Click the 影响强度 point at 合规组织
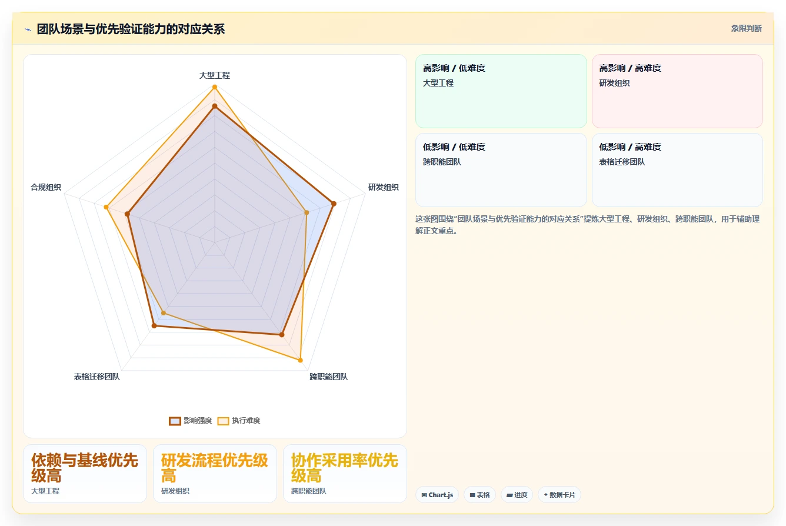This screenshot has height=526, width=786. point(127,214)
